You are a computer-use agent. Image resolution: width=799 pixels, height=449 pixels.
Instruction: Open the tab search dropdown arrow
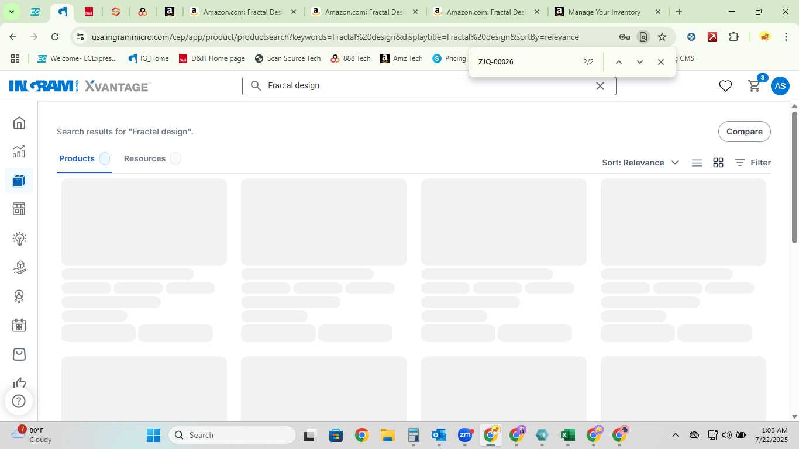(x=11, y=12)
